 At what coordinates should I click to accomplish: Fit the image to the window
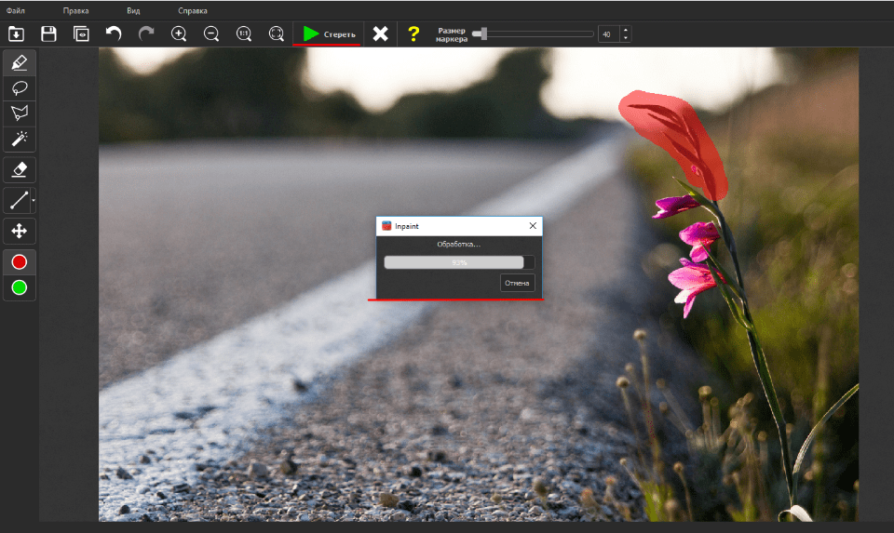tap(277, 34)
